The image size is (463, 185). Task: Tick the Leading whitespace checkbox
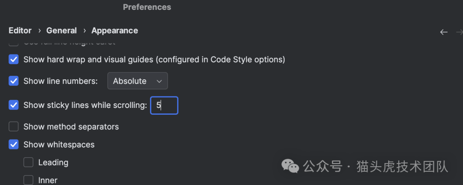tap(28, 162)
